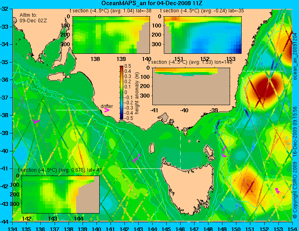Image resolution: width=299 pixels, height=231 pixels.
Task: Click the -32 latitude axis label
Action: [x=4, y=9]
